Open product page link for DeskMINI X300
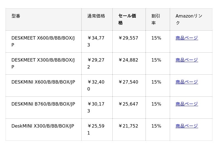The height and width of the screenshot is (149, 223). (186, 126)
